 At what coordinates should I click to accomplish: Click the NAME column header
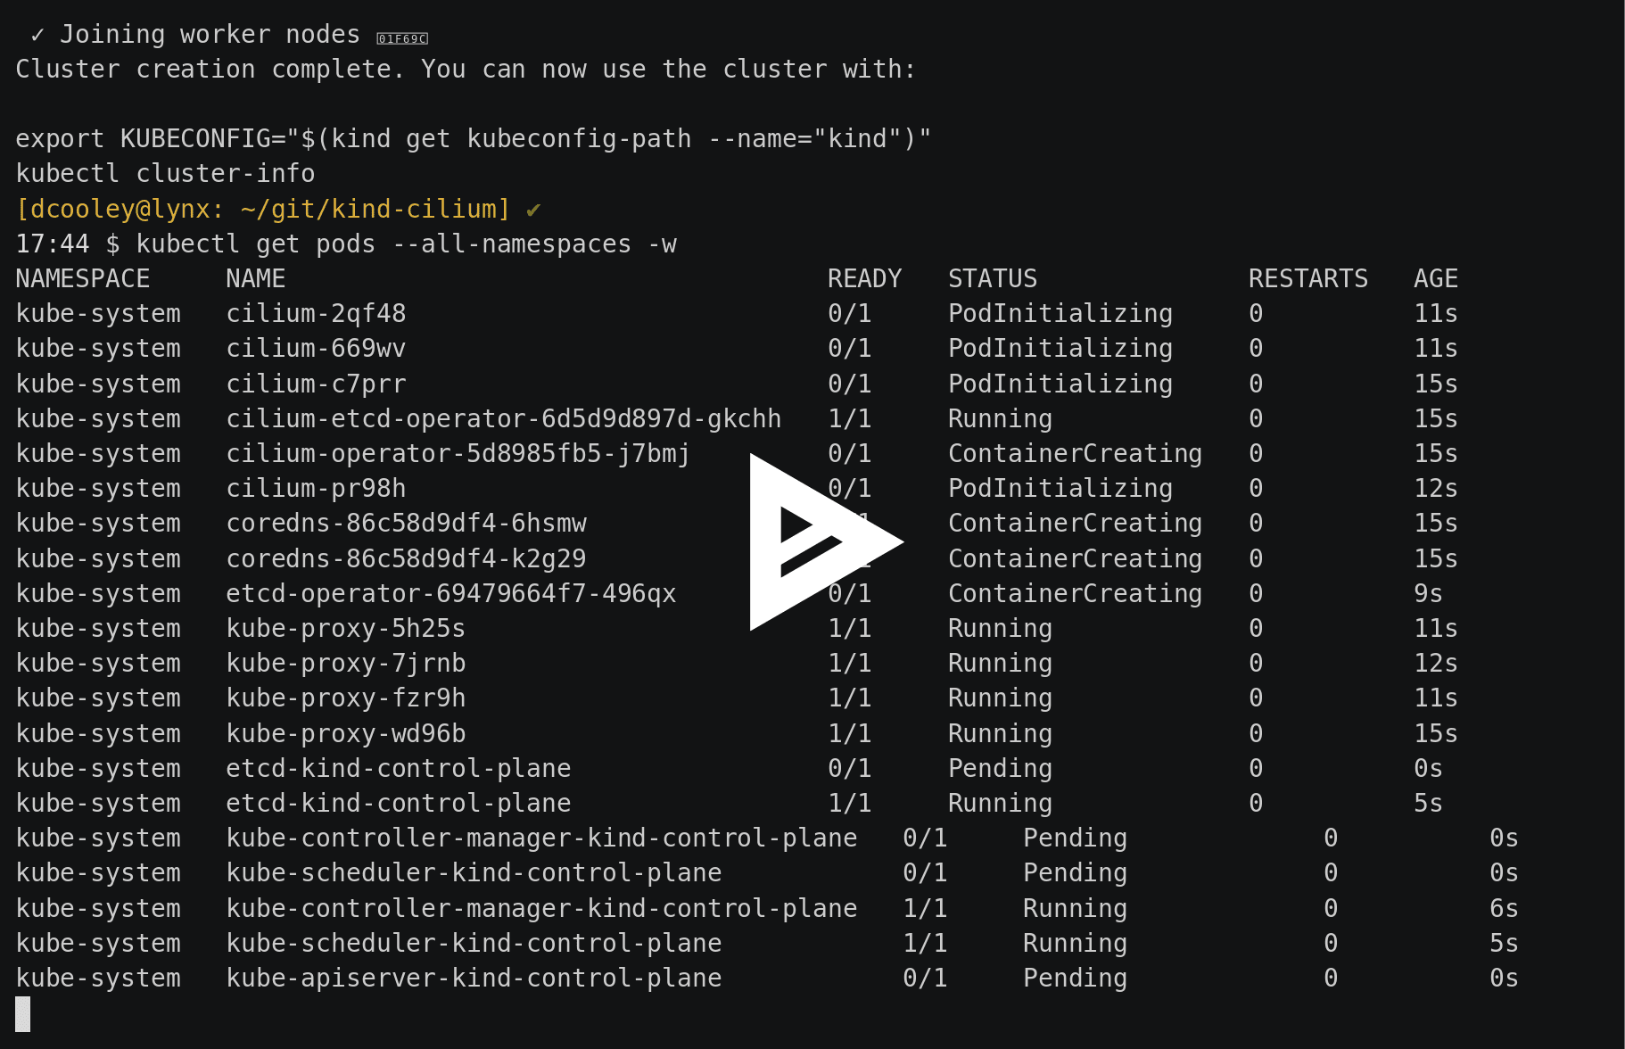256,279
